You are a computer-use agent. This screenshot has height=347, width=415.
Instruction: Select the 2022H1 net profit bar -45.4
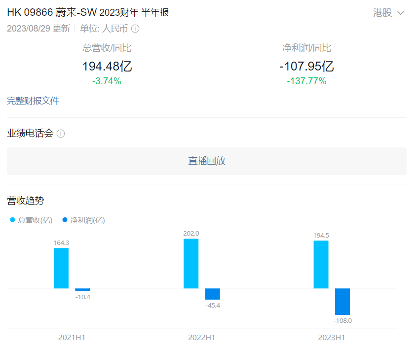[x=213, y=294]
